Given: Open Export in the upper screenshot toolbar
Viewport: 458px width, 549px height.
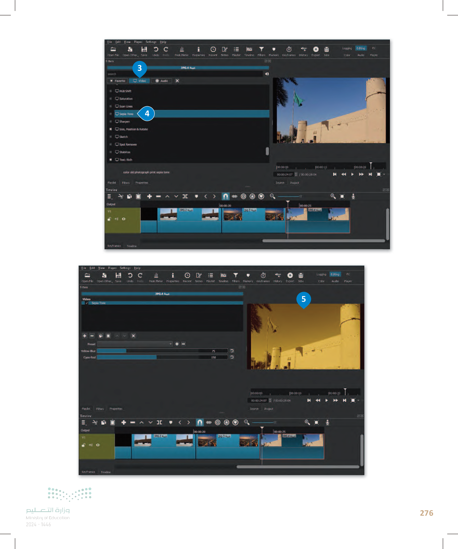Looking at the screenshot, I should click(x=315, y=51).
